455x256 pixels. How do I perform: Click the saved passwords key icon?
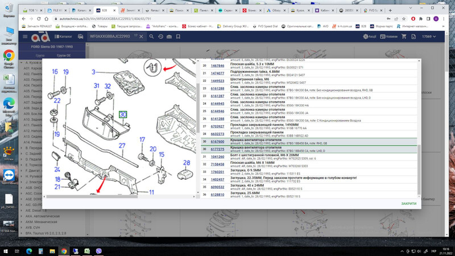[388, 19]
